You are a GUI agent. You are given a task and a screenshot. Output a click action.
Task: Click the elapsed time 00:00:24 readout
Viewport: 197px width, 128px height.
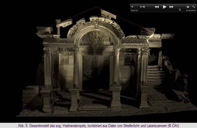pyautogui.click(x=134, y=10)
